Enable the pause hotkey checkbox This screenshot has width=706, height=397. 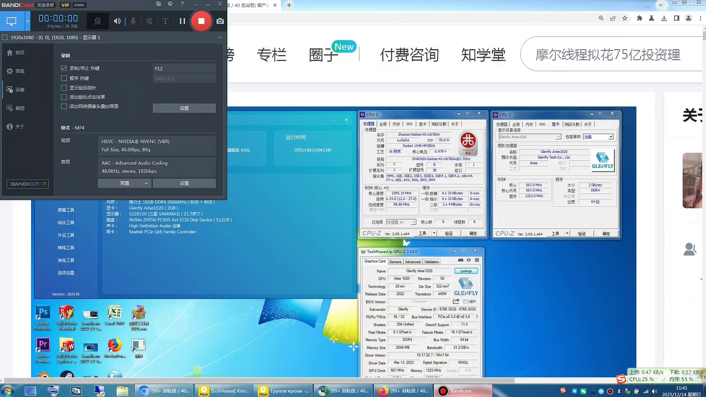(x=64, y=78)
